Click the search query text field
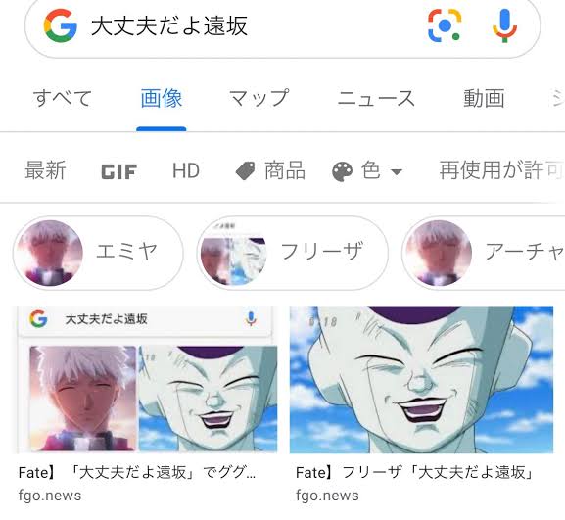 tap(253, 25)
